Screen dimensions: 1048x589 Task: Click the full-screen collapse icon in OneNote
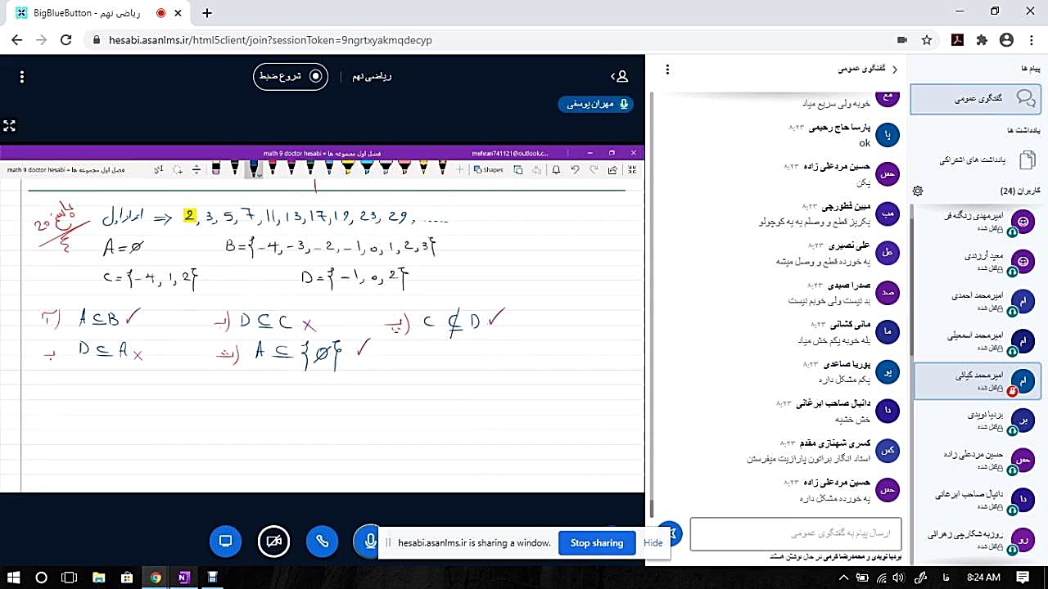coord(632,169)
